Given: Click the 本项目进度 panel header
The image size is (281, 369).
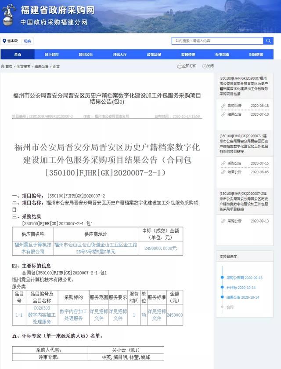Looking at the screenshot, I should 245,256.
